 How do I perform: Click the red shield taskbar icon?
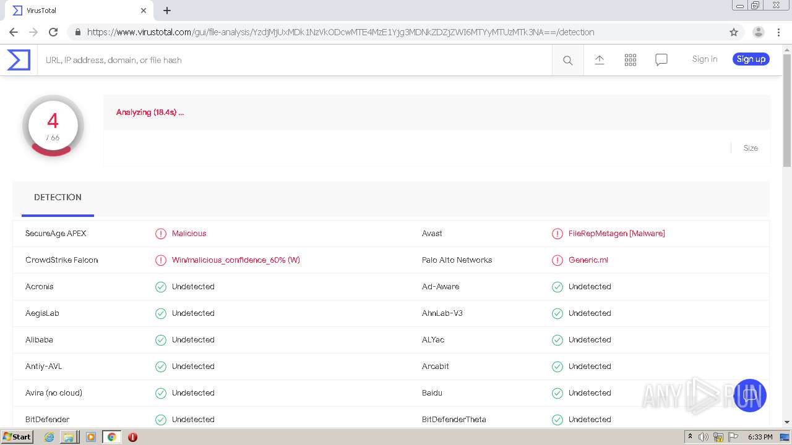(132, 437)
